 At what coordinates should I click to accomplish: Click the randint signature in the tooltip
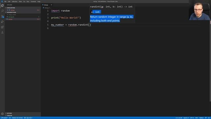pyautogui.click(x=111, y=7)
